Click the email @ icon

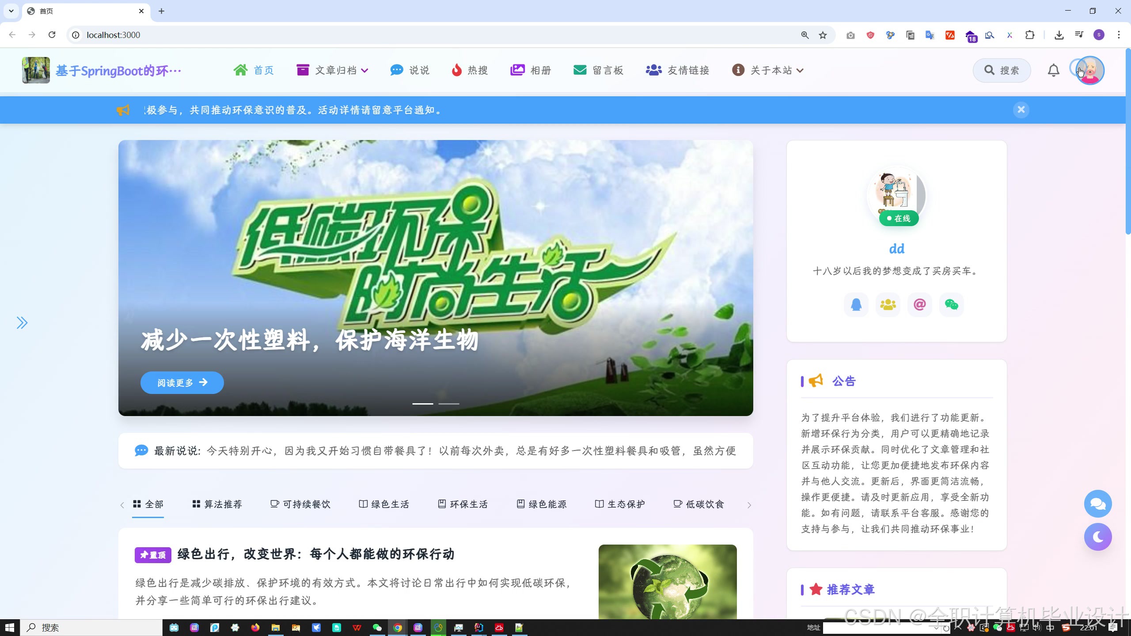click(x=919, y=305)
